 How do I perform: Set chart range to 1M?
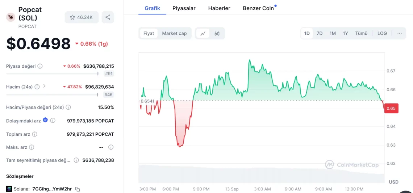click(x=333, y=33)
